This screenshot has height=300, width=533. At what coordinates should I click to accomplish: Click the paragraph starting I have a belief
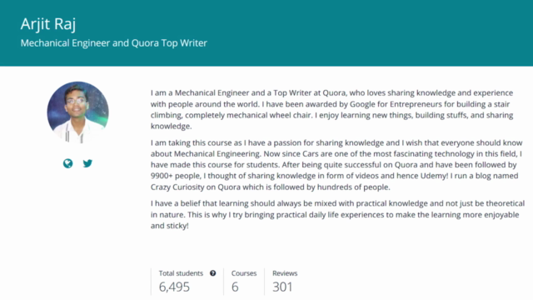tap(337, 215)
